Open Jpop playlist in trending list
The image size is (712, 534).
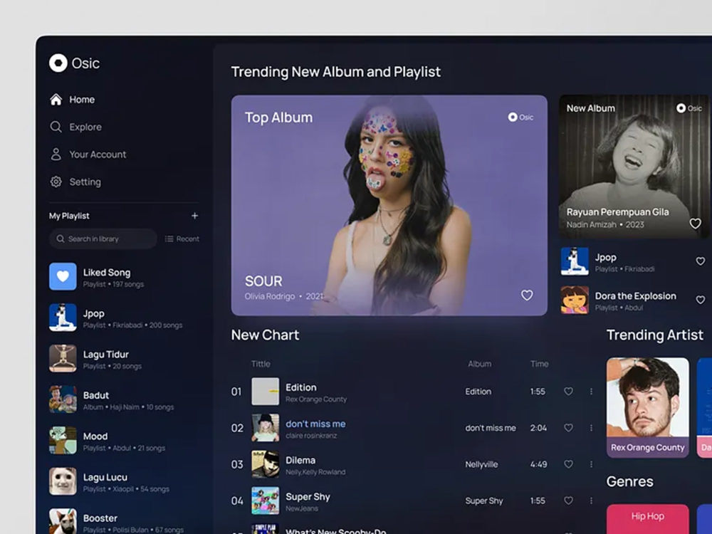634,261
